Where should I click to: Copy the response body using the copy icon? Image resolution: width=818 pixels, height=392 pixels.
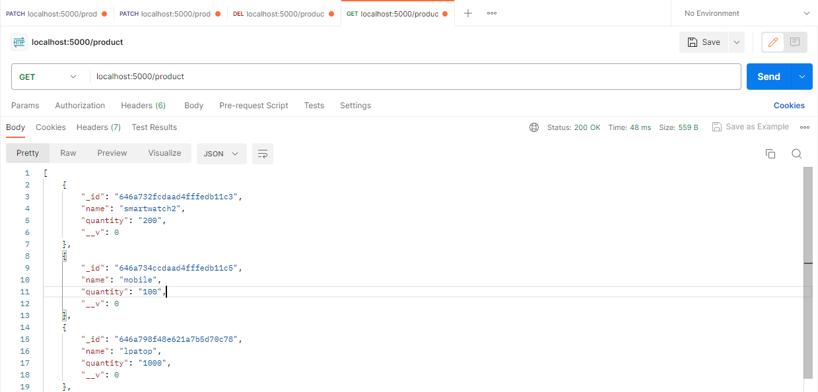(770, 153)
